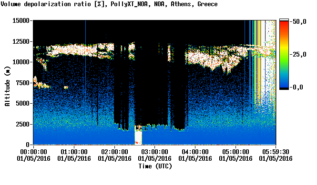Click the 2500 altitude tick label
The width and height of the screenshot is (317, 185).
coord(23,124)
